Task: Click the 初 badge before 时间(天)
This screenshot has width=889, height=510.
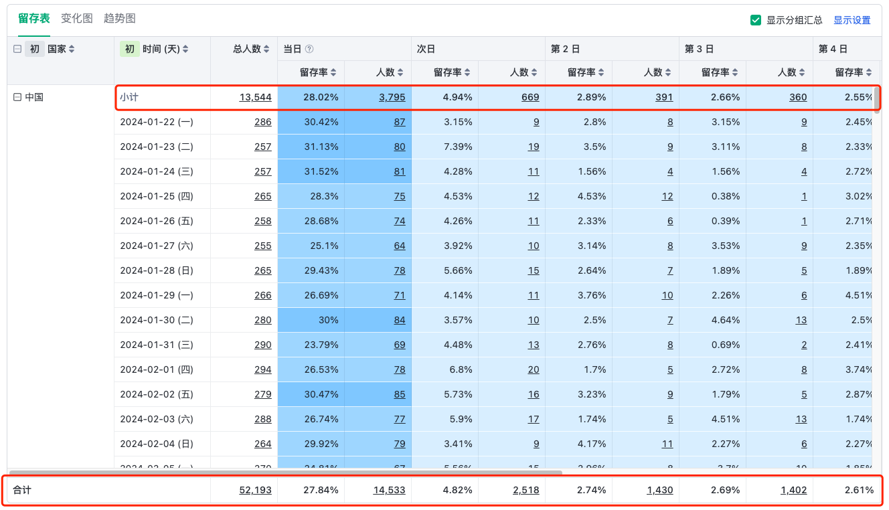Action: (130, 48)
